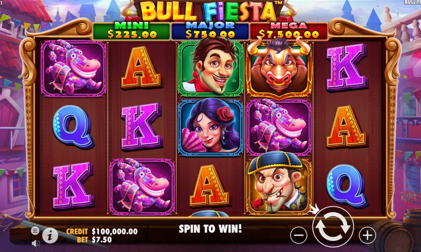Click the MEGA jackpot panel
The image size is (421, 252).
pyautogui.click(x=289, y=31)
